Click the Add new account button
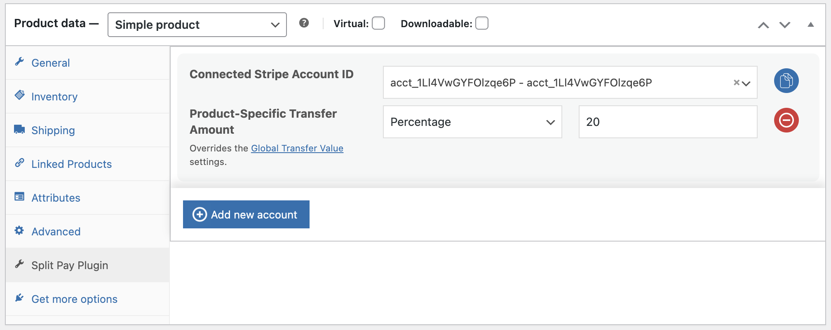 (x=246, y=214)
